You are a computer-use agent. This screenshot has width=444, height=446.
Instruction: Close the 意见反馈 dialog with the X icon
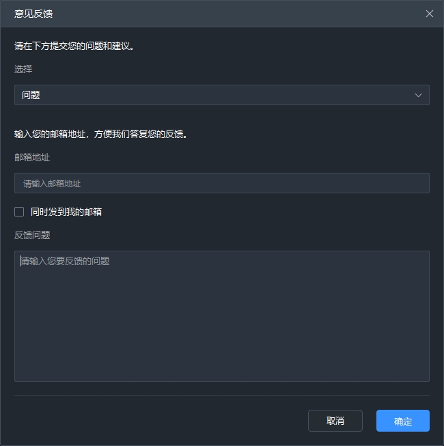click(430, 14)
